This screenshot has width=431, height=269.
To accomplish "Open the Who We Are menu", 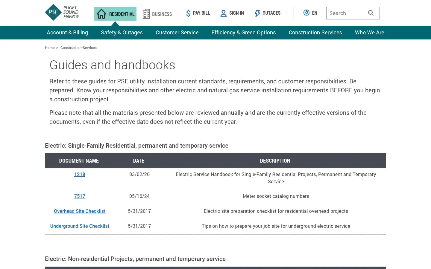I will tap(370, 33).
